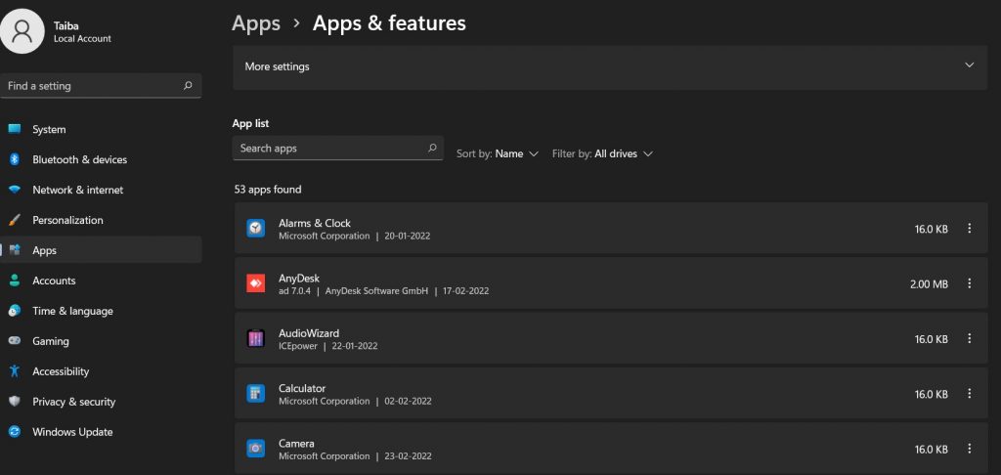Click the Camera app icon
This screenshot has width=1001, height=475.
(x=255, y=449)
